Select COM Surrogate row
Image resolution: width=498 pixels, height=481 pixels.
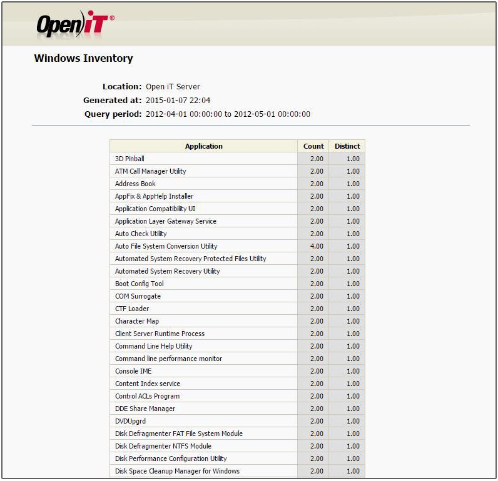tap(238, 296)
